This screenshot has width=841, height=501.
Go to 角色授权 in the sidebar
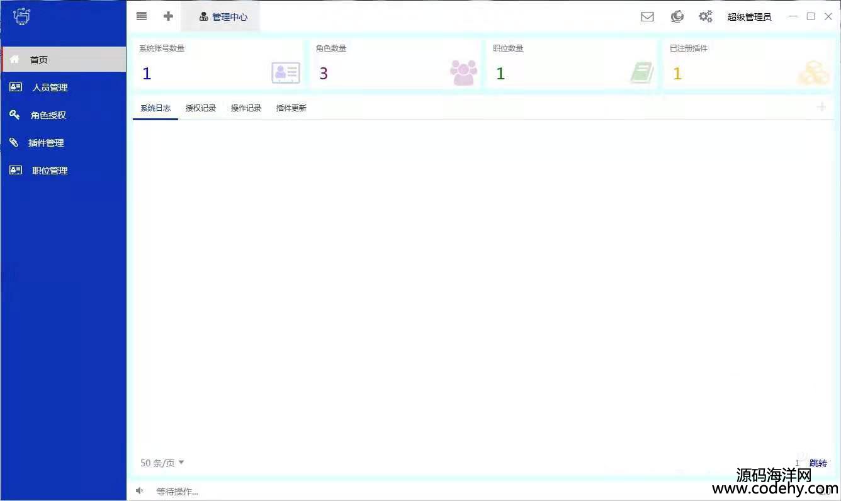click(48, 115)
